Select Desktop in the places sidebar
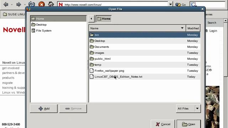Viewport: 228px width, 128px height. tap(58, 25)
